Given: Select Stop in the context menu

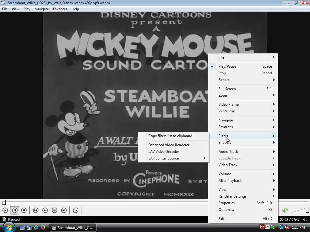Looking at the screenshot, I should tap(243, 73).
